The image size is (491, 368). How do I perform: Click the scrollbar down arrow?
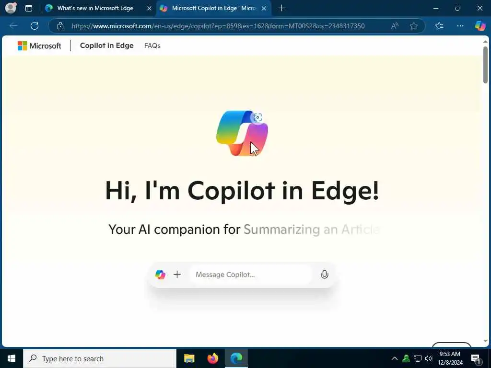[x=485, y=341]
